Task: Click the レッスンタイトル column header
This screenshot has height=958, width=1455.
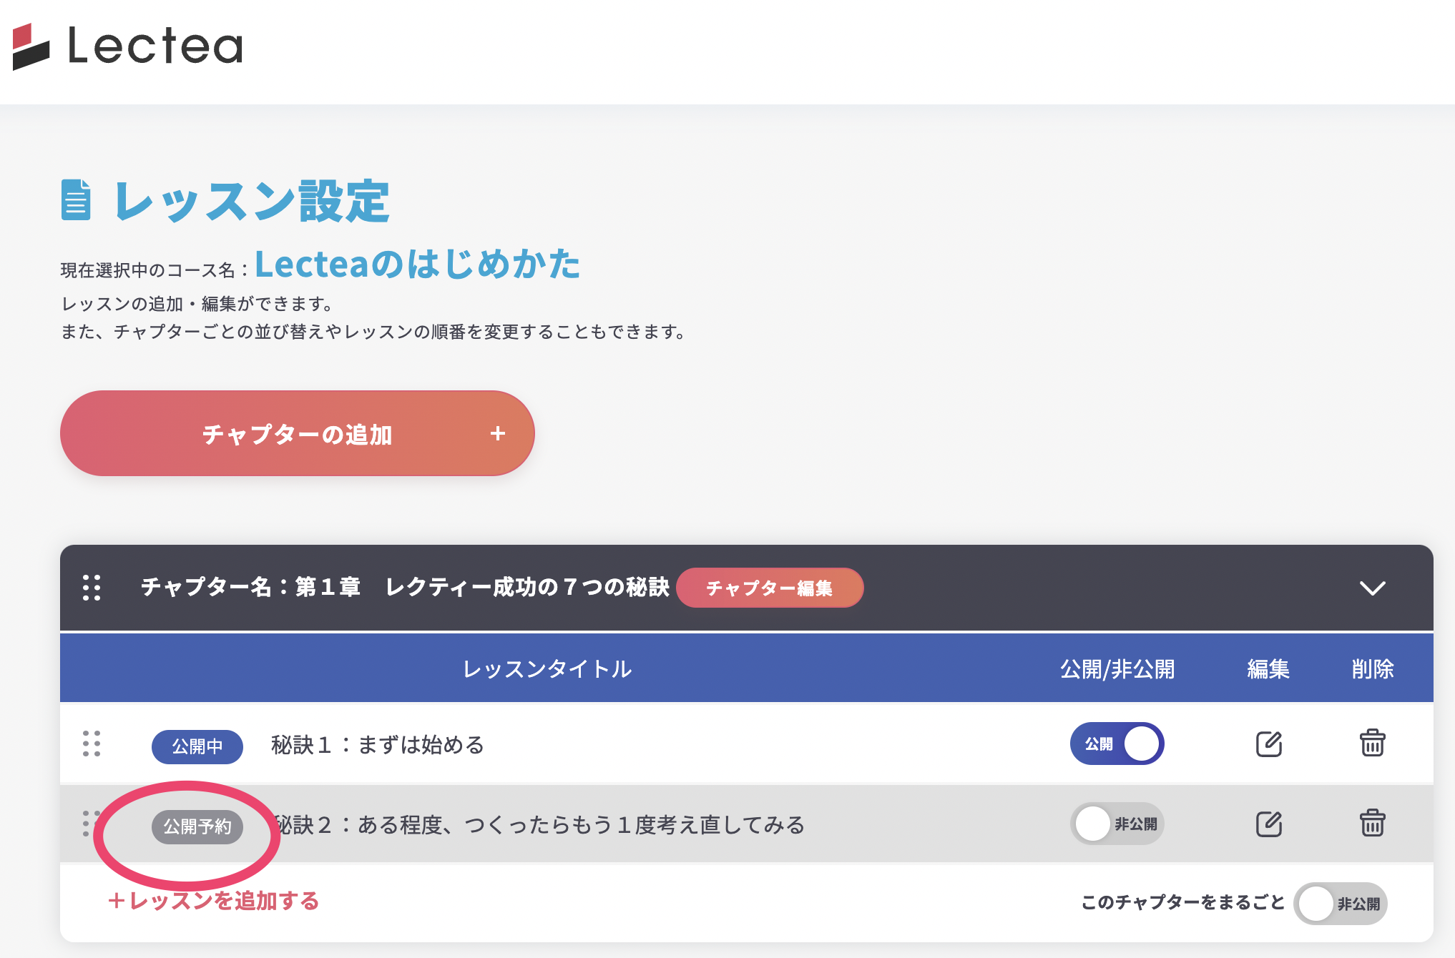Action: coord(547,669)
